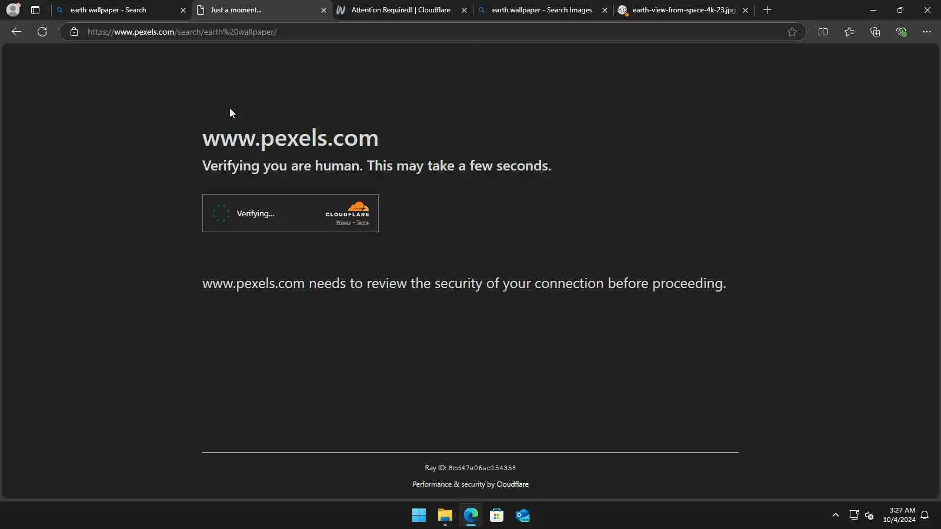The width and height of the screenshot is (941, 529).
Task: Open Cloudflare Privacy link
Action: [343, 223]
